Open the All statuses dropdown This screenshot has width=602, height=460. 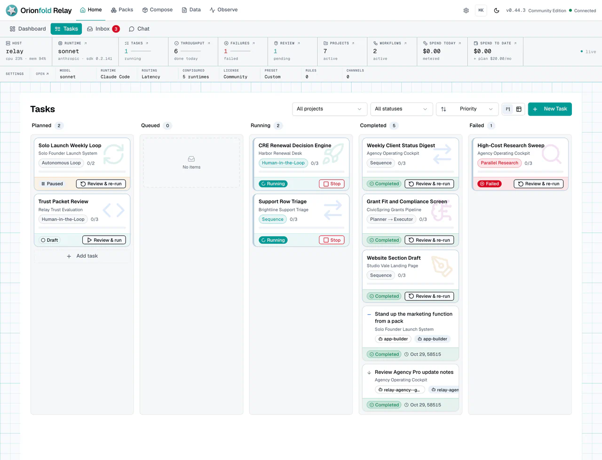[x=401, y=109]
